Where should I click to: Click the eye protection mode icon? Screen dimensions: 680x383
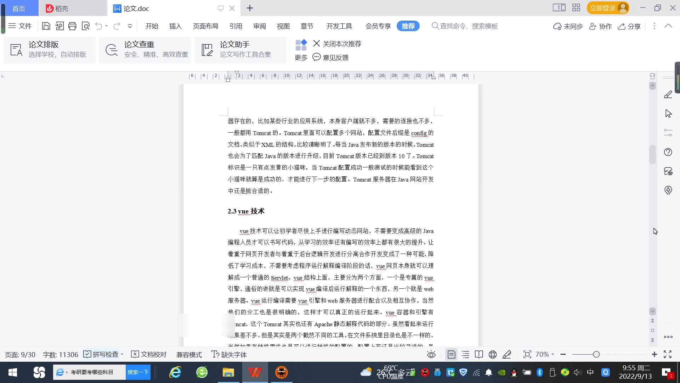click(431, 355)
